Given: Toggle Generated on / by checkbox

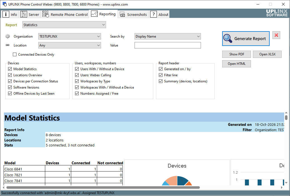Looking at the screenshot, I should 161,69.
